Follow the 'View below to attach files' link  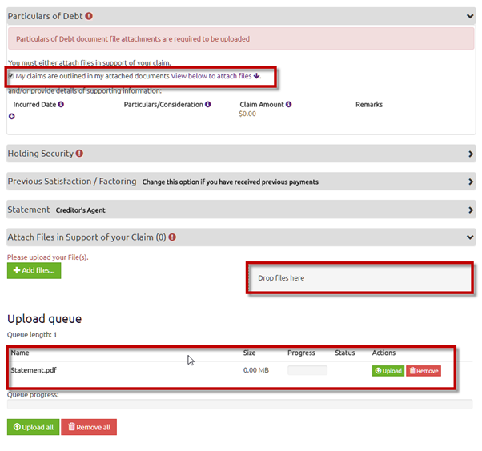(x=215, y=76)
